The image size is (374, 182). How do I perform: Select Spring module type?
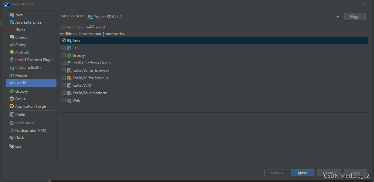tap(31, 45)
